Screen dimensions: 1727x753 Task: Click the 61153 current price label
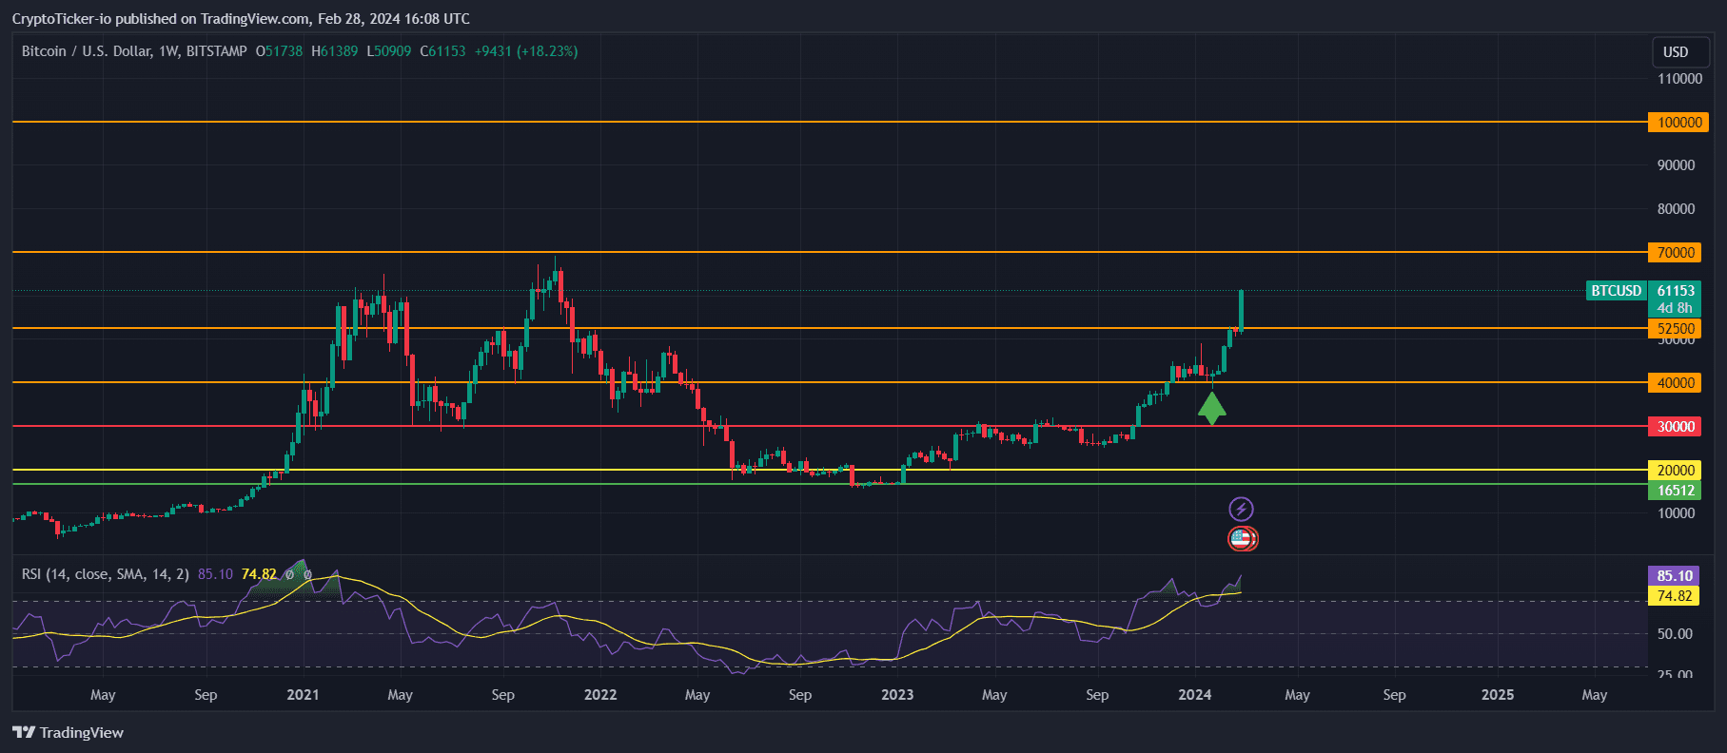(1676, 291)
